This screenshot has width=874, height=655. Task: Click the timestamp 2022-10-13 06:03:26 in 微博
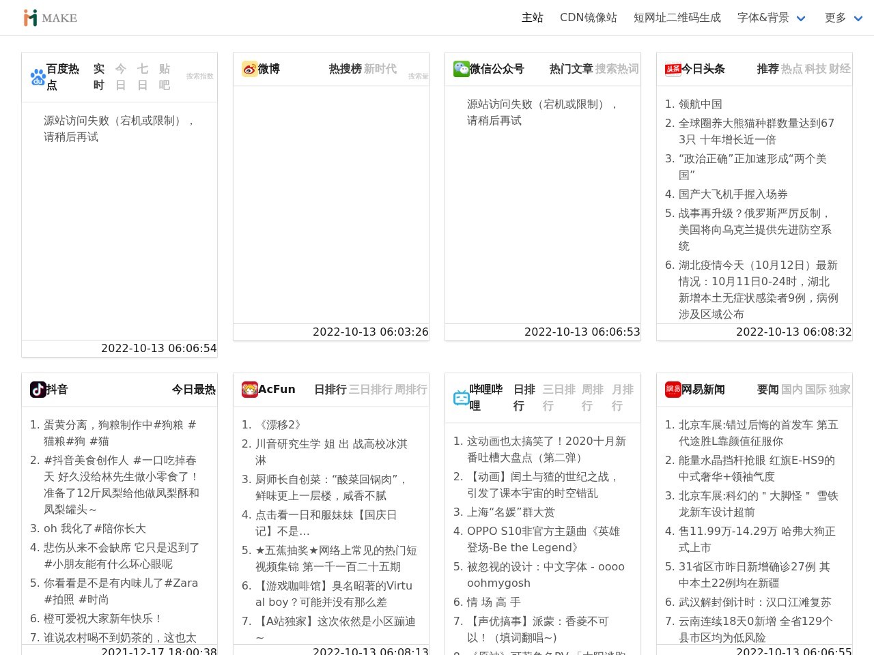pyautogui.click(x=371, y=332)
